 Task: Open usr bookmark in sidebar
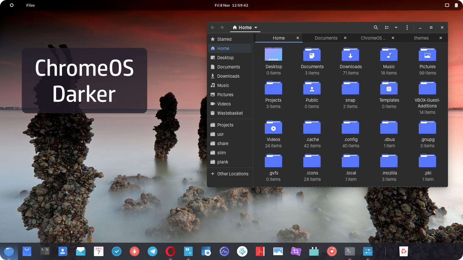pos(230,134)
